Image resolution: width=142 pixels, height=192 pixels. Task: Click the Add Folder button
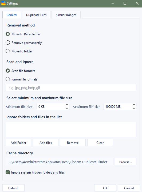pos(18,143)
